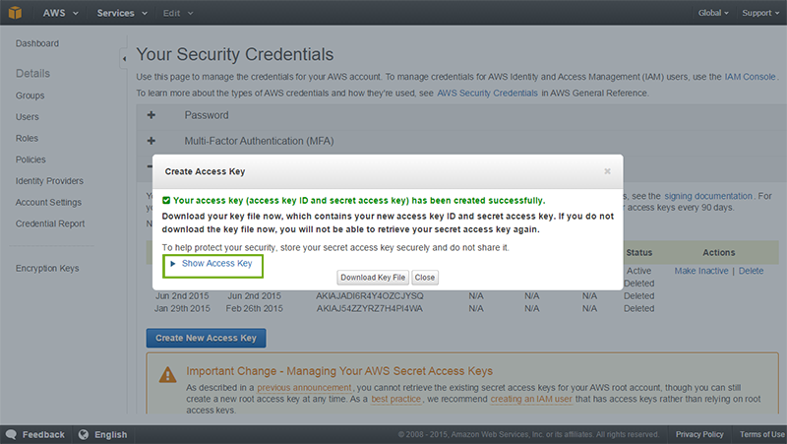Image resolution: width=787 pixels, height=444 pixels.
Task: Click Make Inactive for the active key
Action: pyautogui.click(x=702, y=271)
